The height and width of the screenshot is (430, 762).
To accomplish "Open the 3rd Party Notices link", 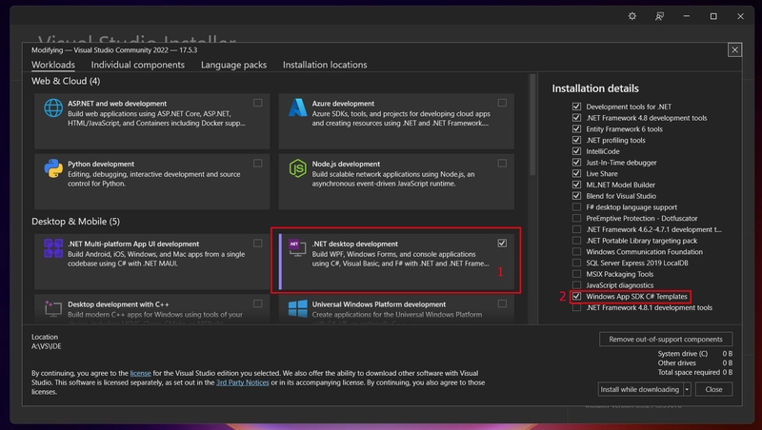I will click(x=243, y=382).
